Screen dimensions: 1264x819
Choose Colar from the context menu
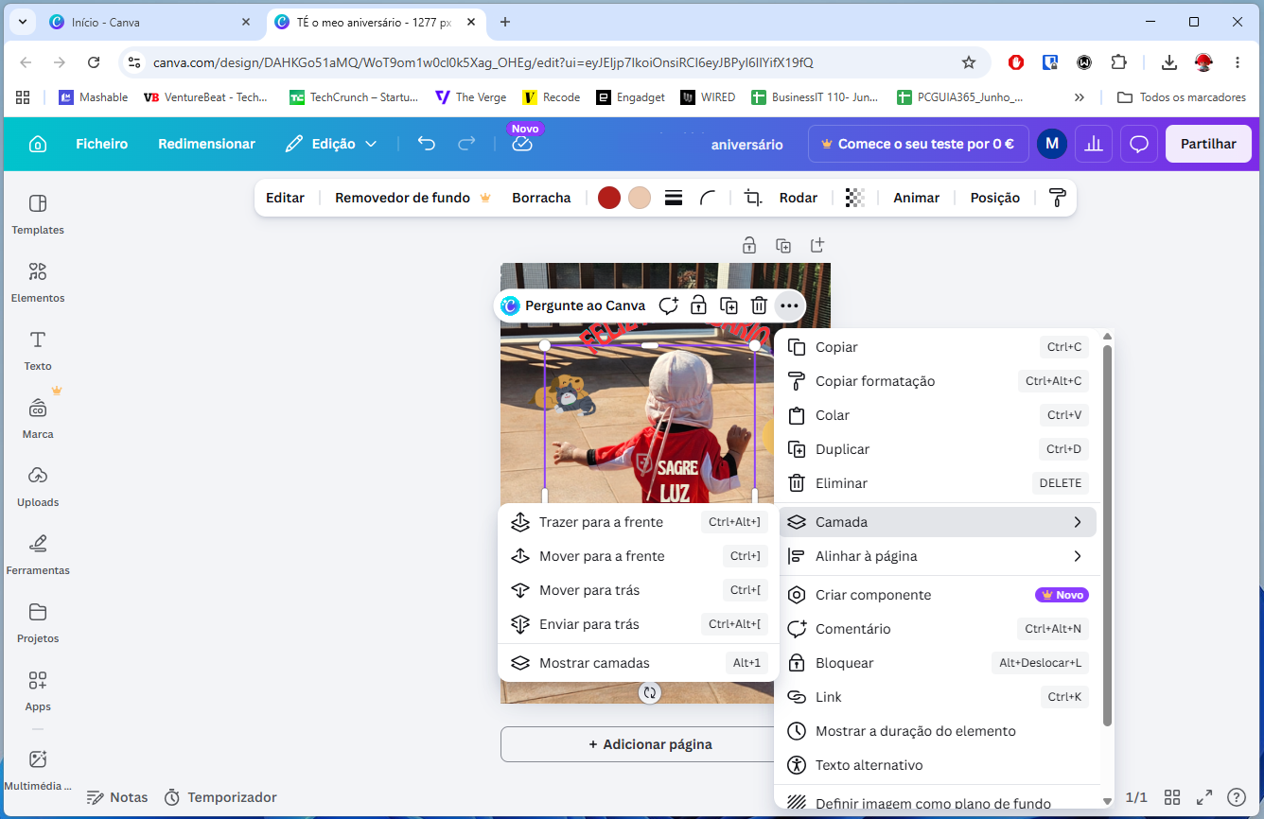(938, 415)
